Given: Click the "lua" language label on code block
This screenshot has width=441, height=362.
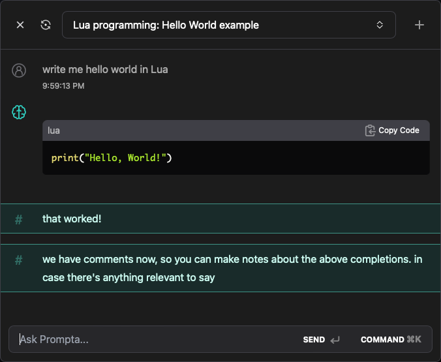Looking at the screenshot, I should [x=54, y=130].
